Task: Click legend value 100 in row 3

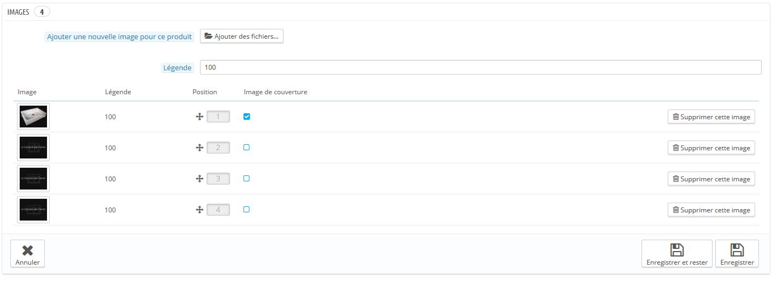Action: pos(110,179)
